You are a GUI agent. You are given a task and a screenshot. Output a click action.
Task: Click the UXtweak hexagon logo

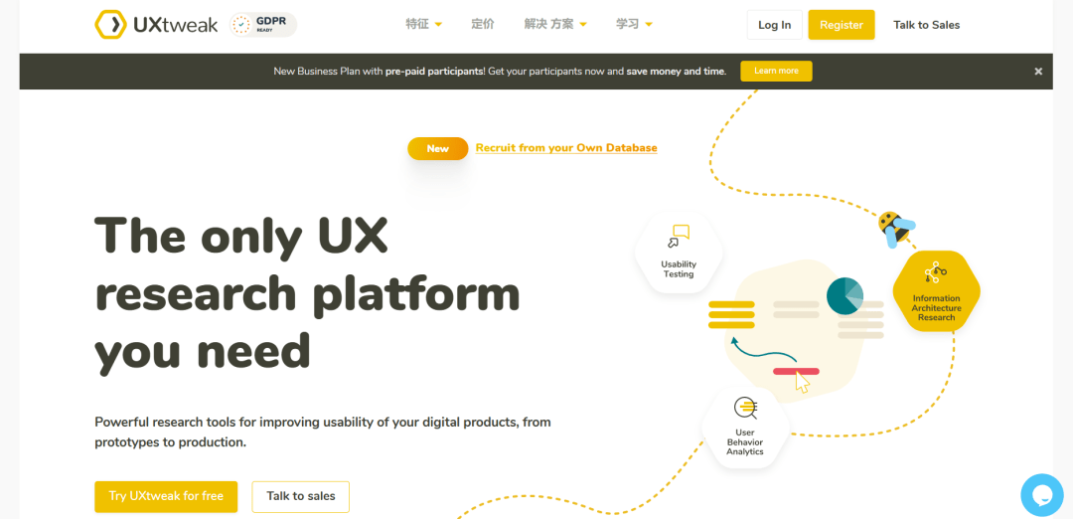110,25
